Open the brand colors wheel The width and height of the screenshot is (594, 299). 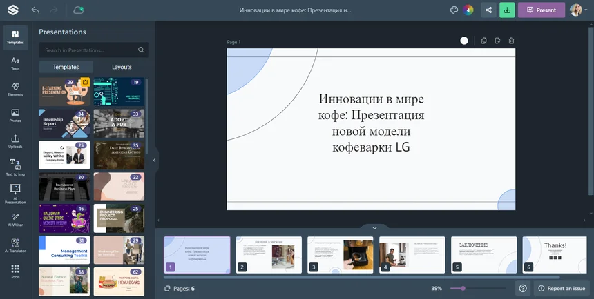point(468,10)
